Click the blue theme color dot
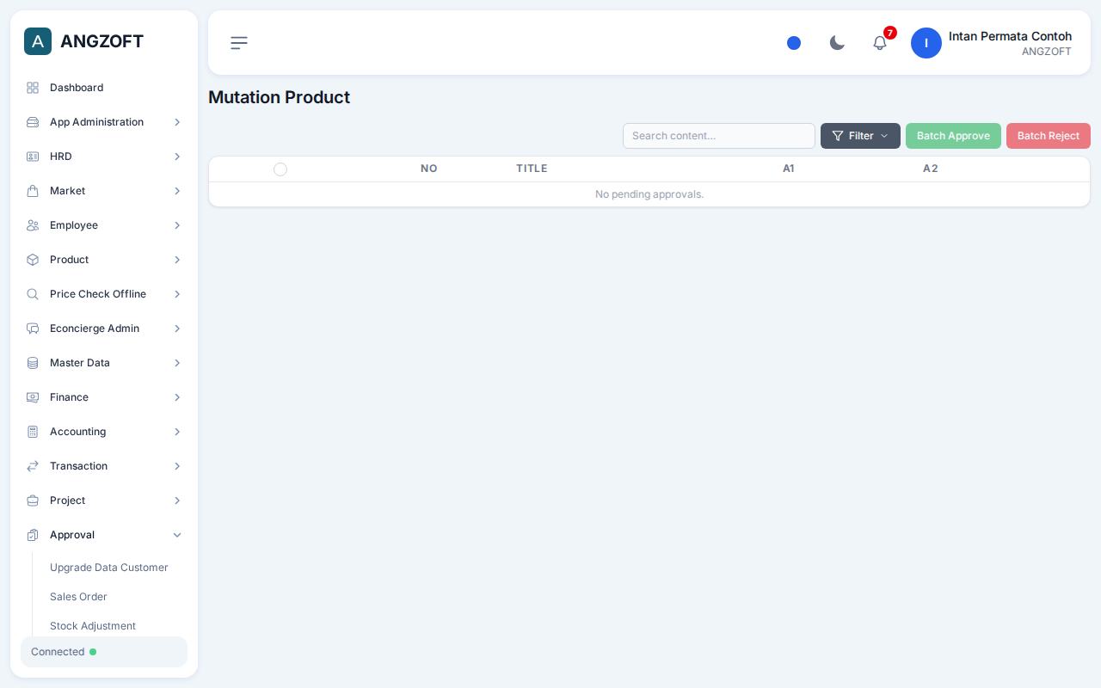 [794, 43]
